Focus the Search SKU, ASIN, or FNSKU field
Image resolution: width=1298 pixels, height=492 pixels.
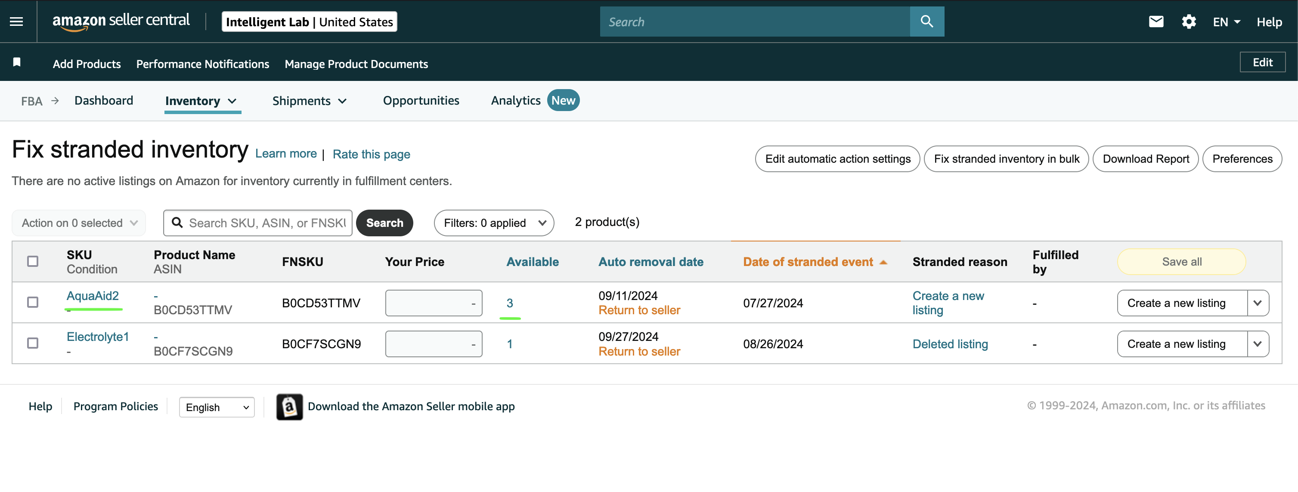click(x=257, y=223)
